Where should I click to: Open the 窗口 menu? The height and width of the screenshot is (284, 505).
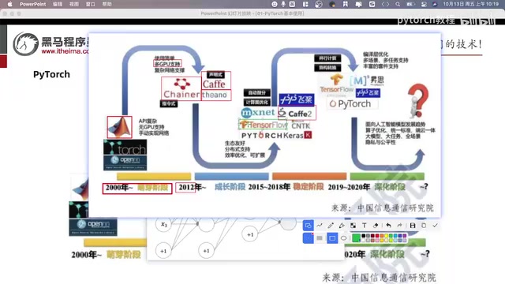pos(91,4)
